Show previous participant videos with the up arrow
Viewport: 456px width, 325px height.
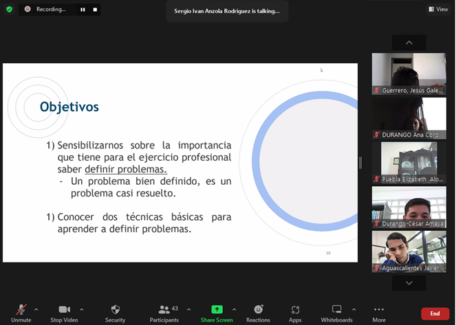click(409, 43)
